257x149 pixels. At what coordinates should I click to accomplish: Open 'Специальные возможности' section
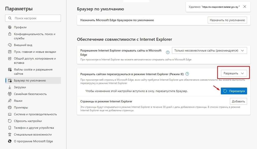click(x=33, y=135)
